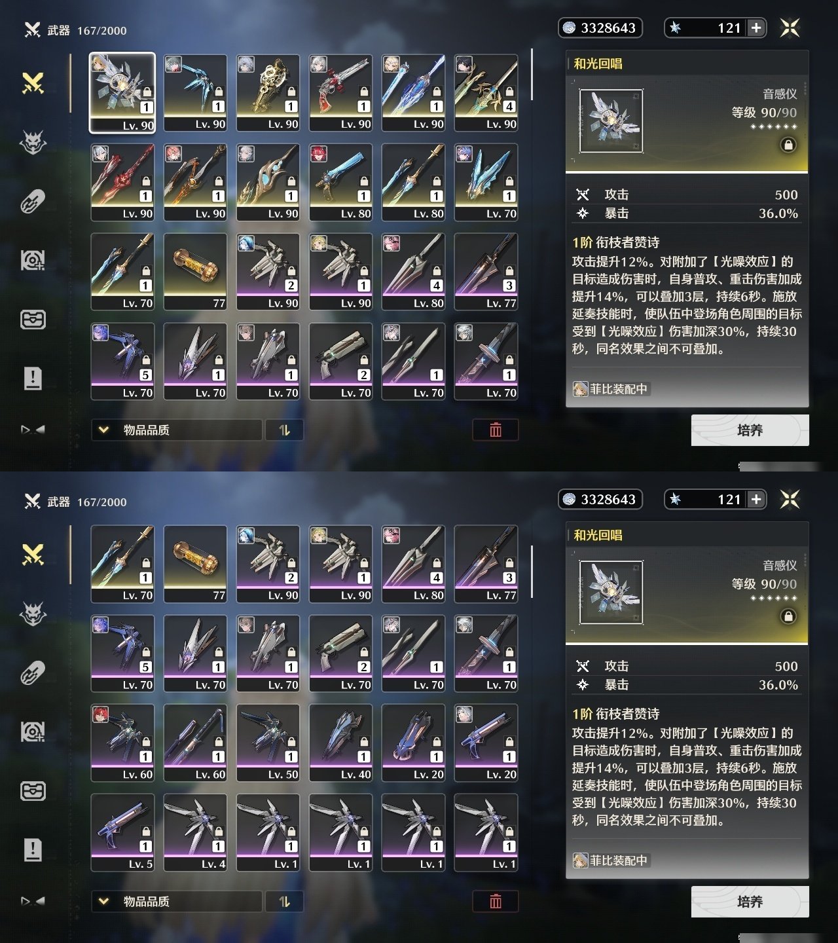Toggle lock on top 和光回唱 detail card
Image resolution: width=838 pixels, height=943 pixels.
point(788,145)
